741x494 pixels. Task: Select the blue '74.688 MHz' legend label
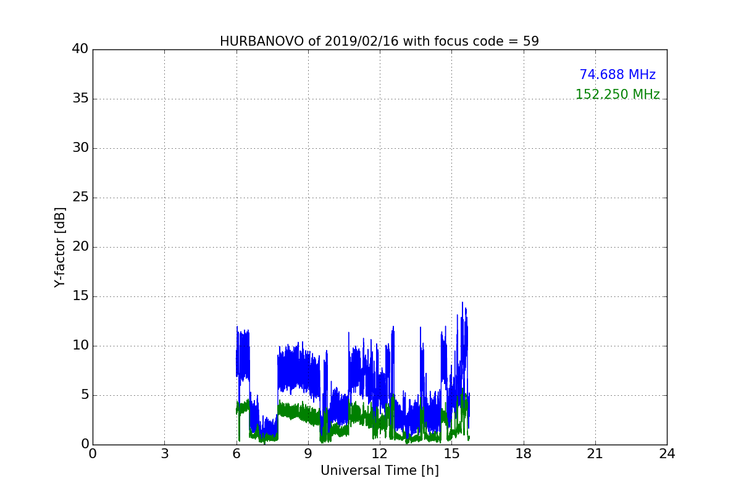617,75
